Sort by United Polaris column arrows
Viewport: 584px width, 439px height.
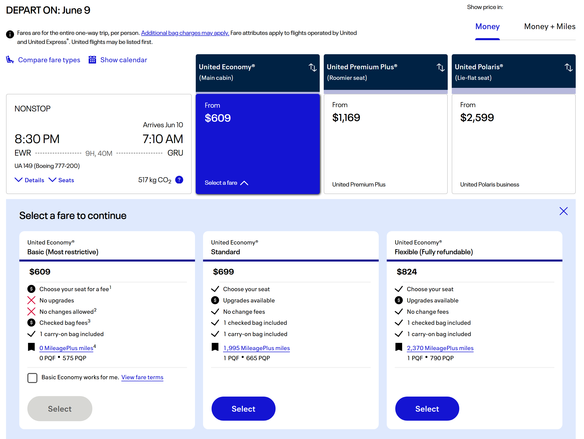click(568, 68)
